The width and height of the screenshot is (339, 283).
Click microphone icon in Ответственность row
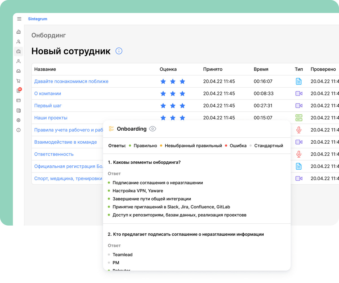pos(299,154)
